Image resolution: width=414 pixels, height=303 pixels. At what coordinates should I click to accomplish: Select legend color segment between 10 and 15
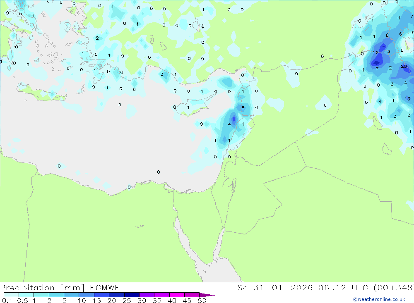[x=87, y=295]
